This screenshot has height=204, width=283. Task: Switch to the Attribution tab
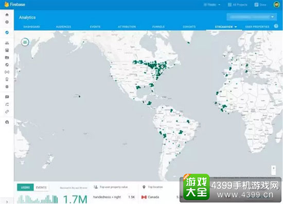[x=127, y=27]
